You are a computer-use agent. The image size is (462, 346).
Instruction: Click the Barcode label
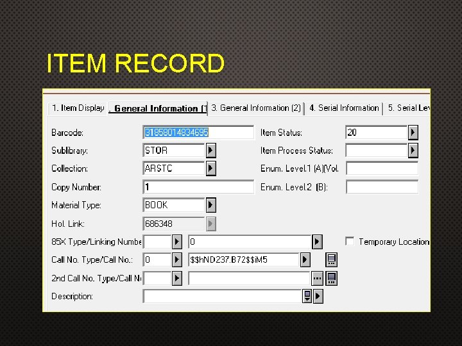pyautogui.click(x=67, y=133)
